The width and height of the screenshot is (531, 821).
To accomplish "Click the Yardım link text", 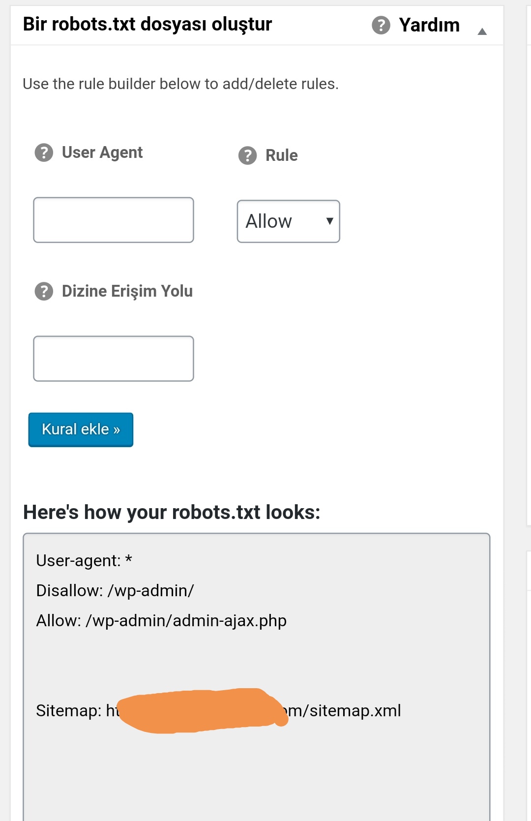I will click(x=429, y=25).
